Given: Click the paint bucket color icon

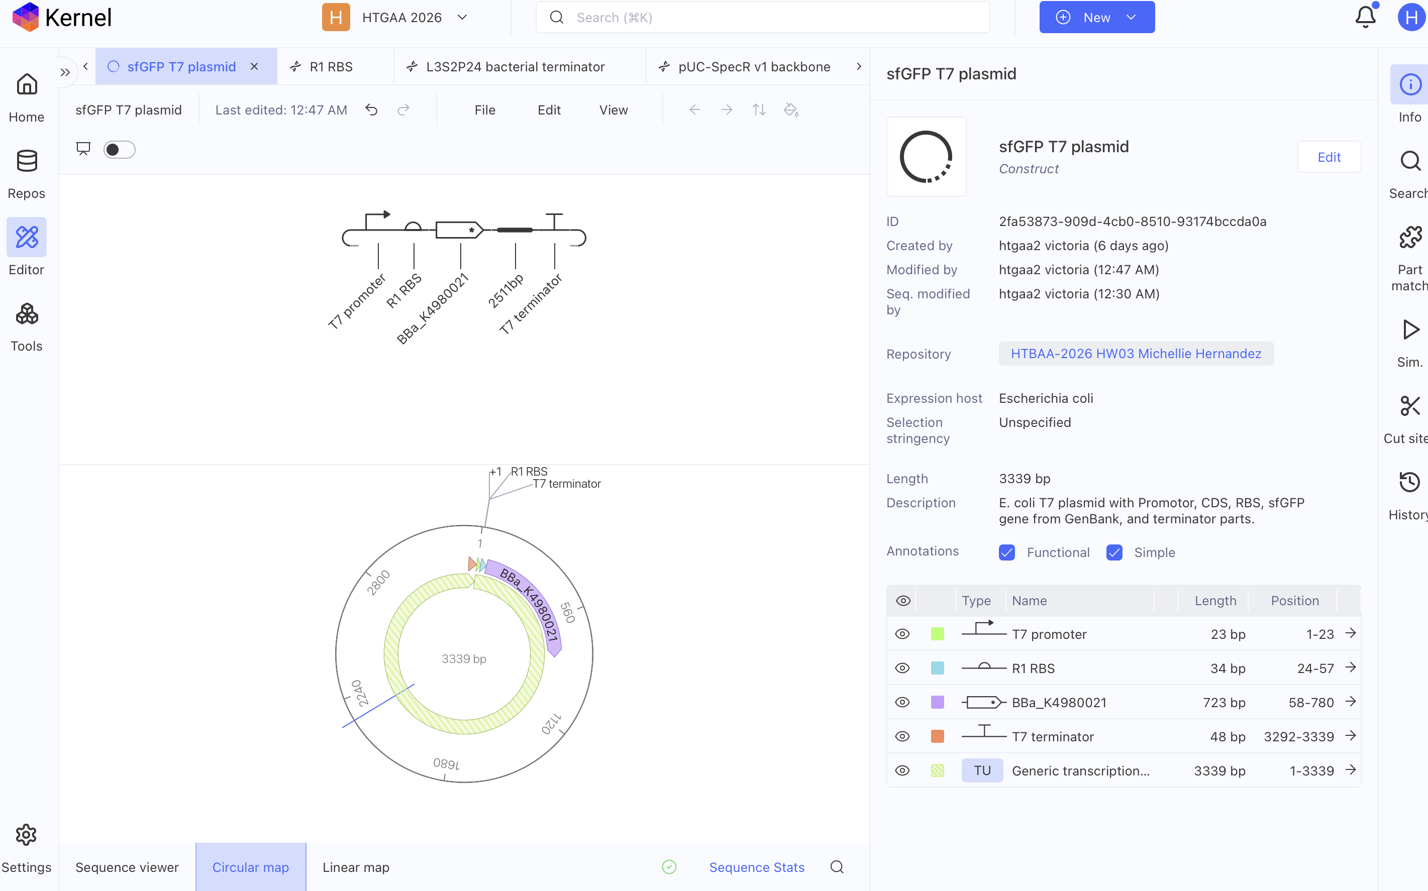Looking at the screenshot, I should coord(791,110).
